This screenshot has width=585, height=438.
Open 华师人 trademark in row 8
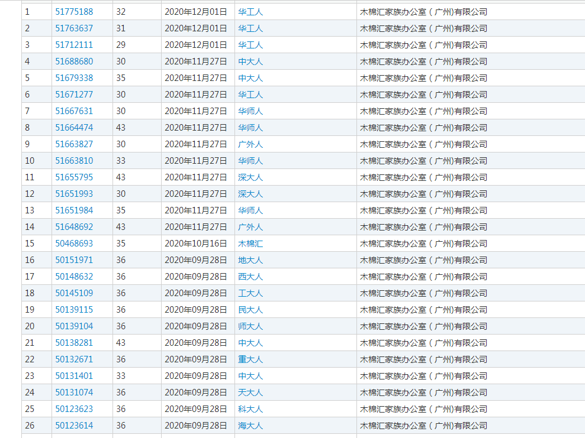pos(250,128)
